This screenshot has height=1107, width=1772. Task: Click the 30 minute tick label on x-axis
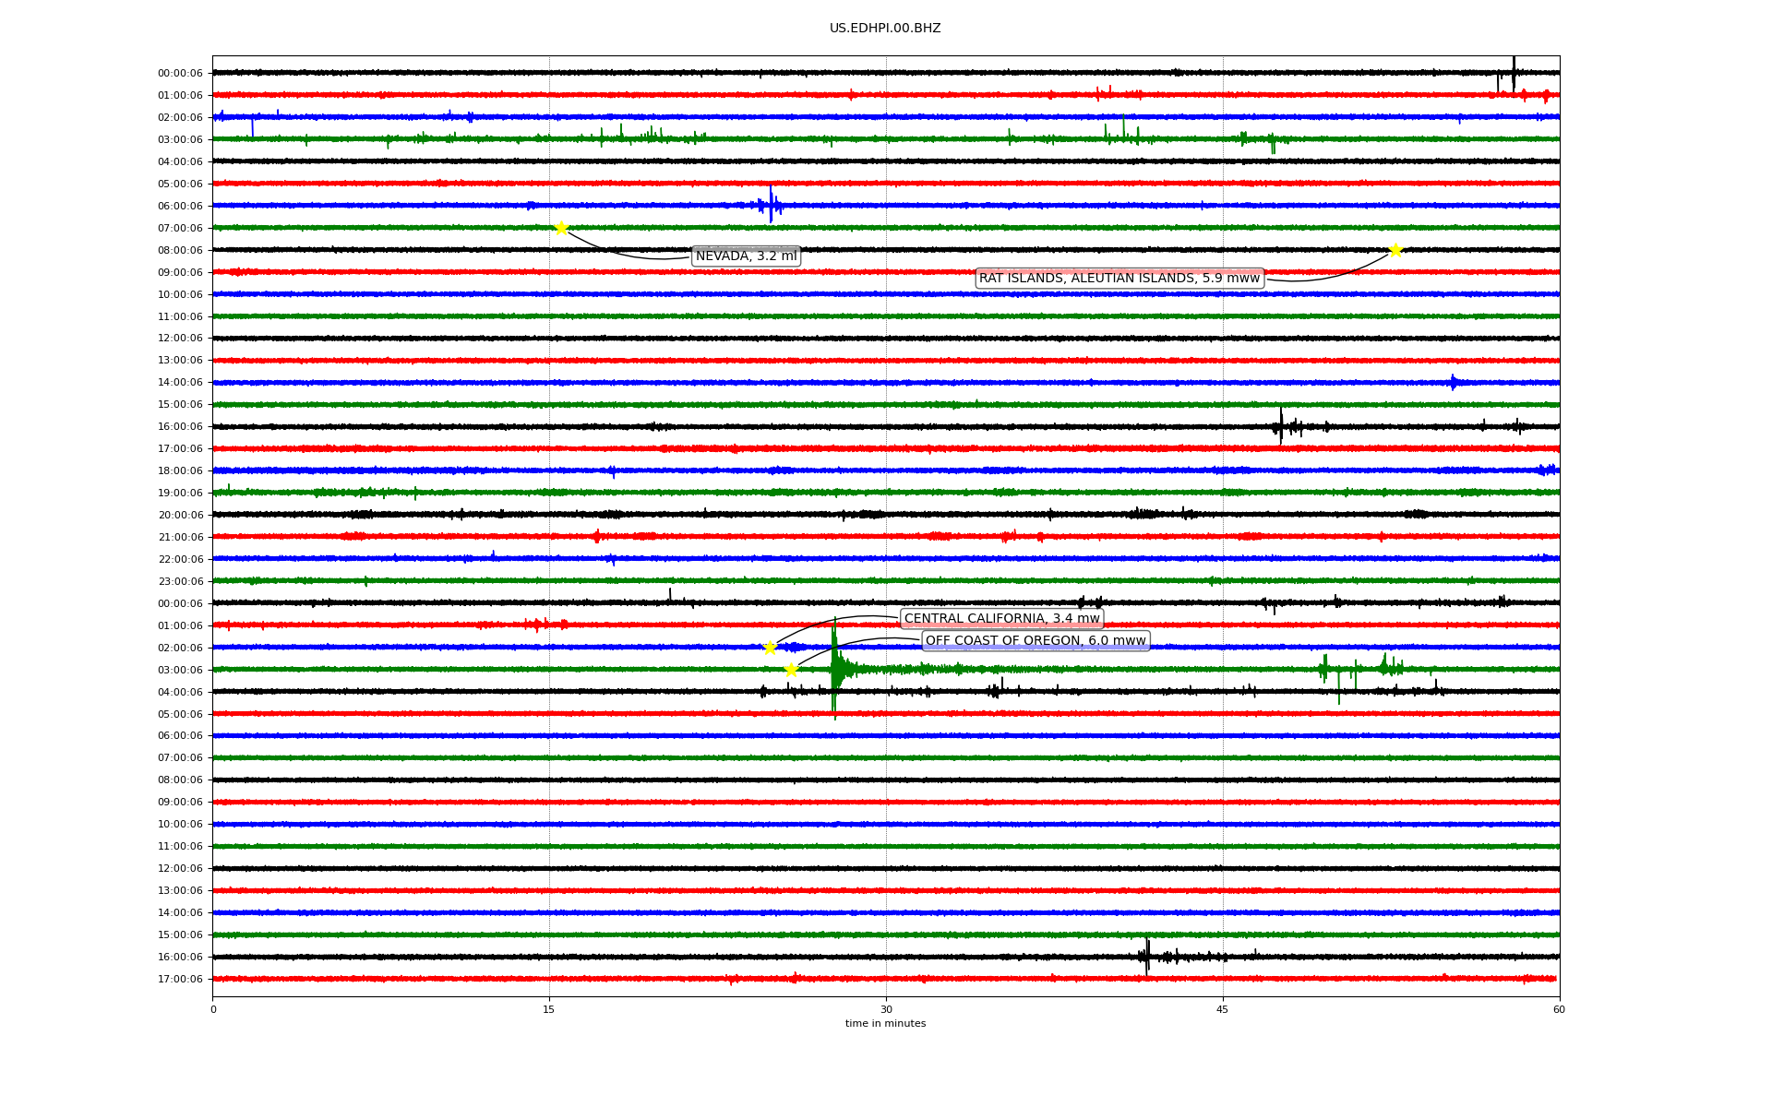(x=886, y=1009)
